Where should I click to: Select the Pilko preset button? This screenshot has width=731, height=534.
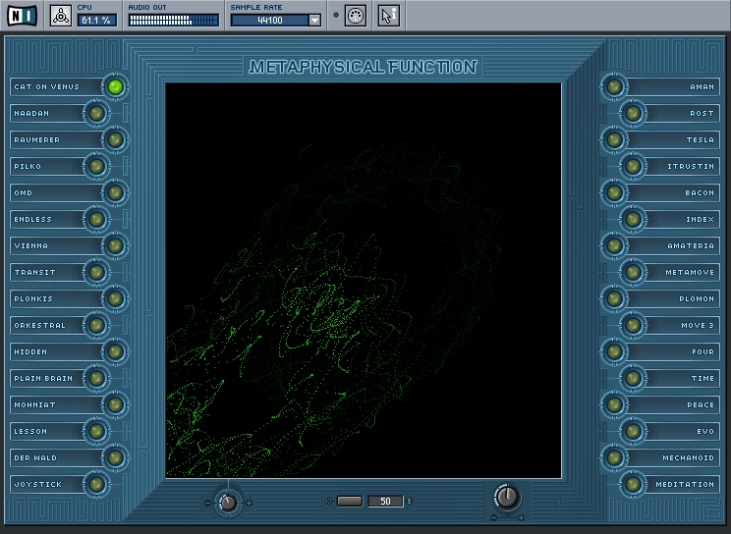click(x=96, y=166)
